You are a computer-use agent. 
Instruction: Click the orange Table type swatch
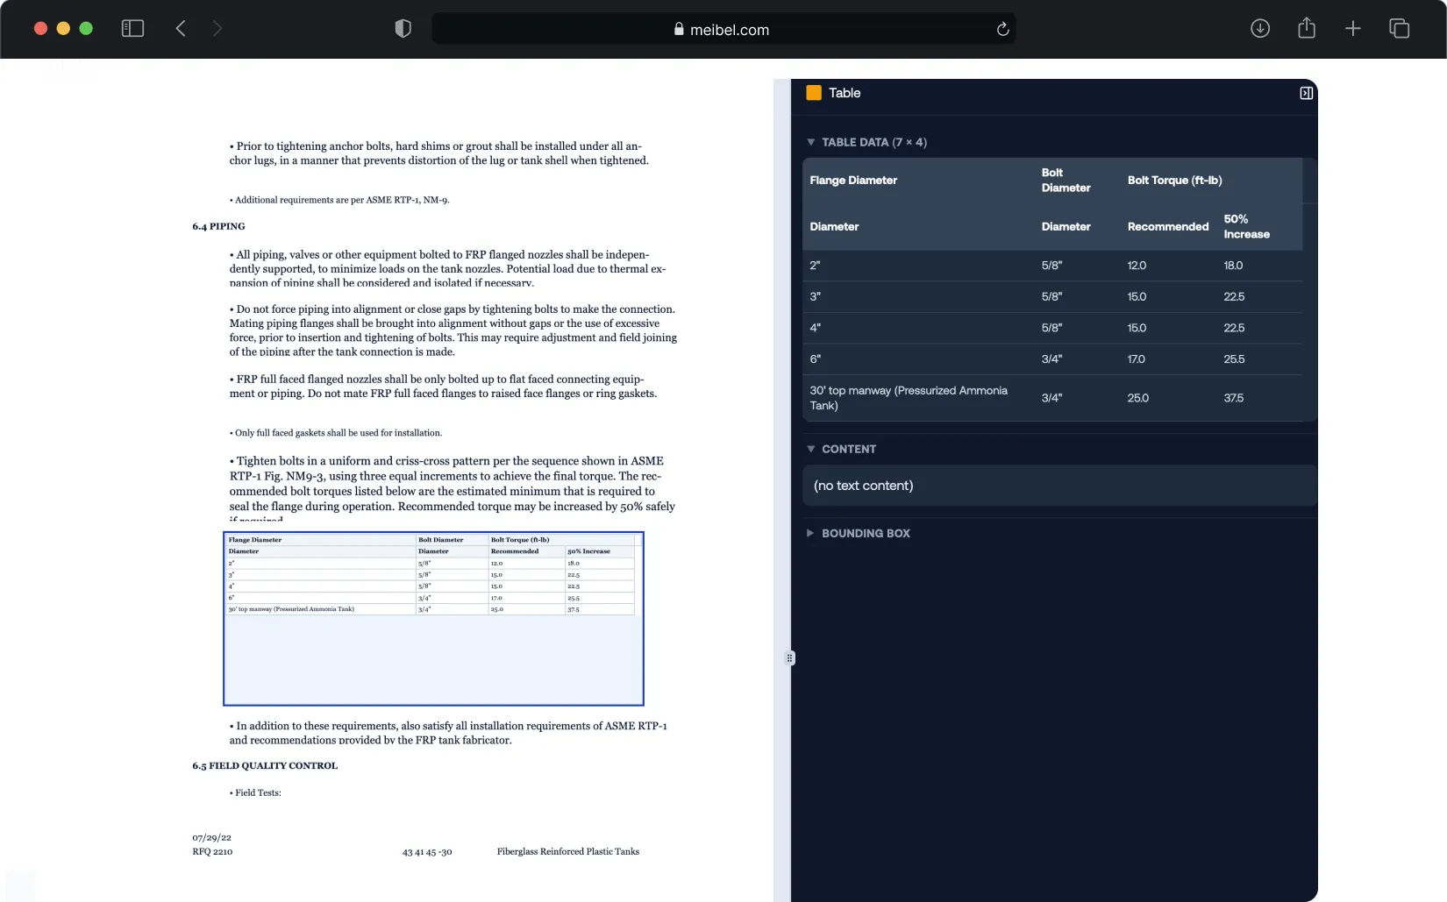coord(814,93)
